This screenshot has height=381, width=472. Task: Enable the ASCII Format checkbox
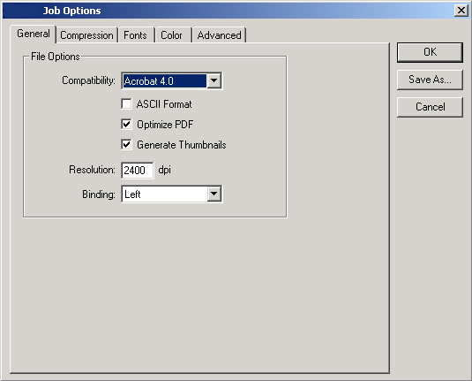(x=126, y=103)
